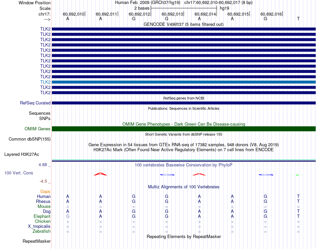Click position label 60,692,010 on the ruler
The height and width of the screenshot is (249, 316).
click(74, 14)
